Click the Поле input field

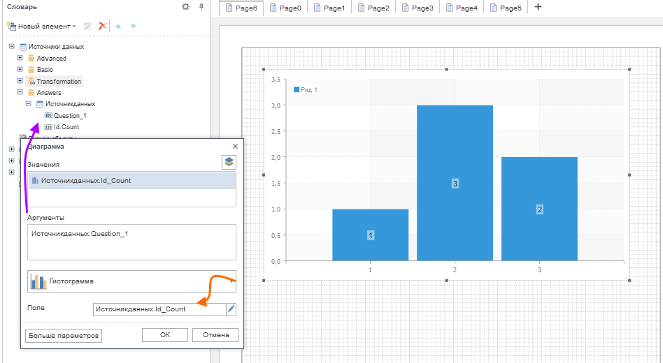tap(159, 309)
